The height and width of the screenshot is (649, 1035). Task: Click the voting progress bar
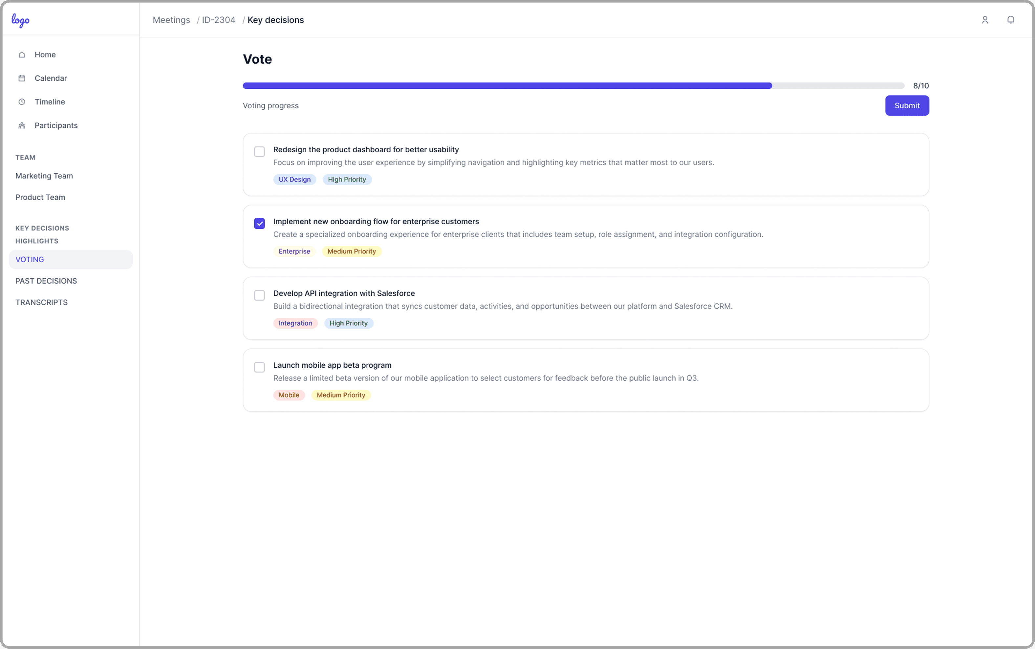coord(573,86)
